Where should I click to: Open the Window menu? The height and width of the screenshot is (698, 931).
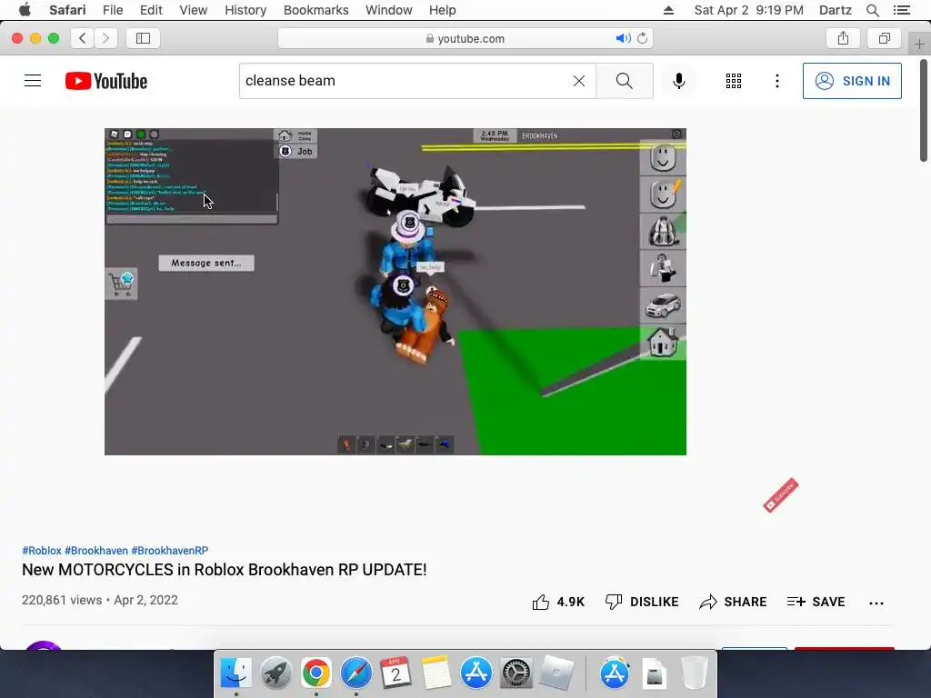[389, 10]
